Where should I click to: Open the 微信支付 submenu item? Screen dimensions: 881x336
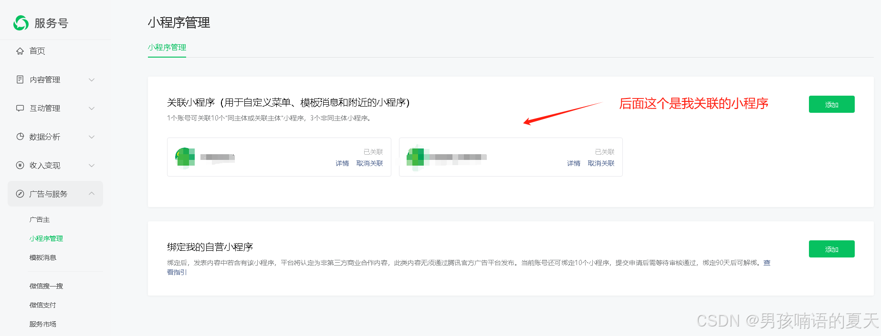point(43,305)
